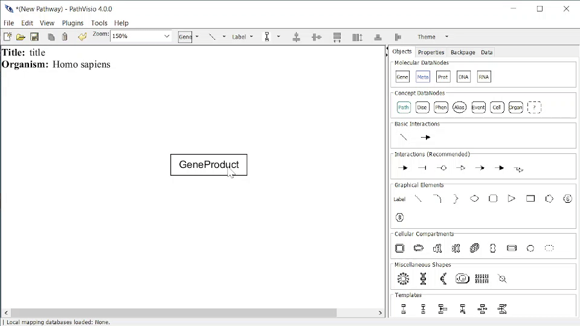Select the Label graphical element
Image resolution: width=580 pixels, height=326 pixels.
(399, 199)
